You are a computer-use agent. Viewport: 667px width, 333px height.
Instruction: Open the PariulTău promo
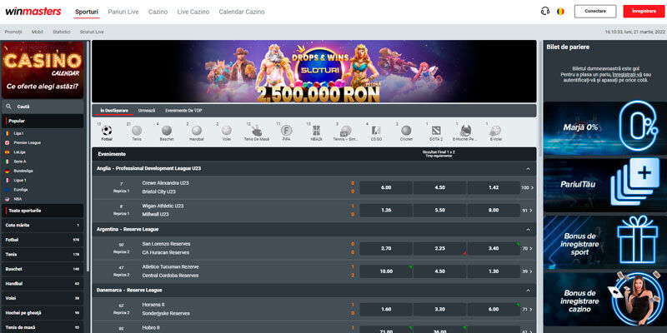point(605,185)
